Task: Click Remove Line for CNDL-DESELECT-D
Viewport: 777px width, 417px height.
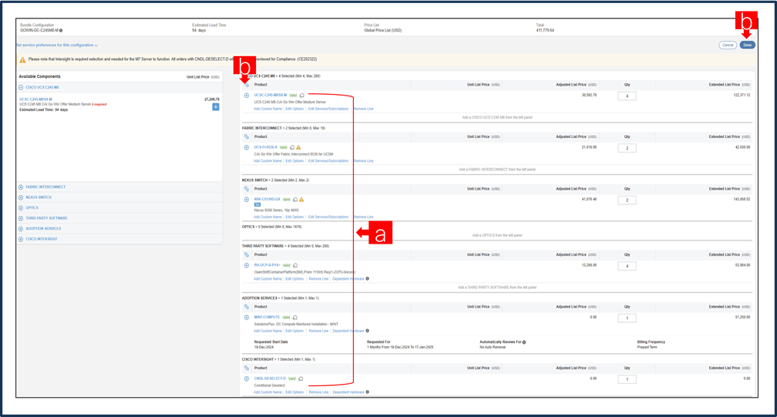Action: tap(318, 392)
